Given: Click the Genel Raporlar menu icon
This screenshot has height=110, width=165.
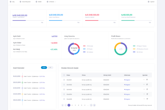Looking at the screenshot, I should coord(20,2).
